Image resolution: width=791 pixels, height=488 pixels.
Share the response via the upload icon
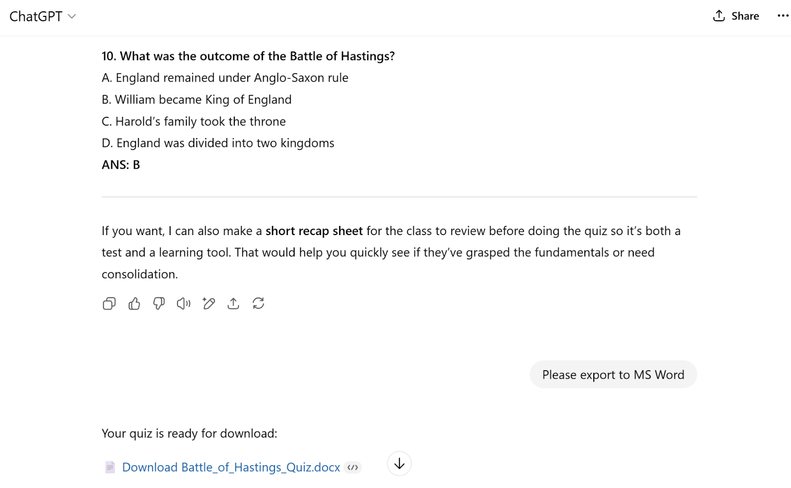click(x=233, y=303)
